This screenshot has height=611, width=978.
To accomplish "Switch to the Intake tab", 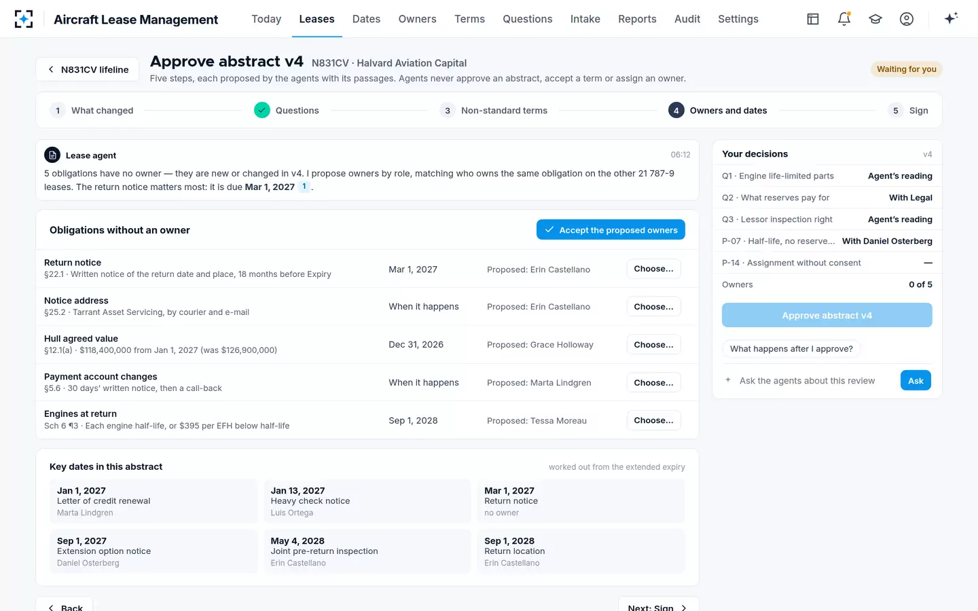I will (x=585, y=19).
